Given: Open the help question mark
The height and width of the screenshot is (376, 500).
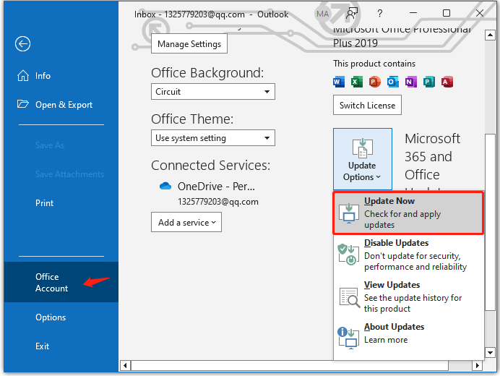Looking at the screenshot, I should pos(379,14).
